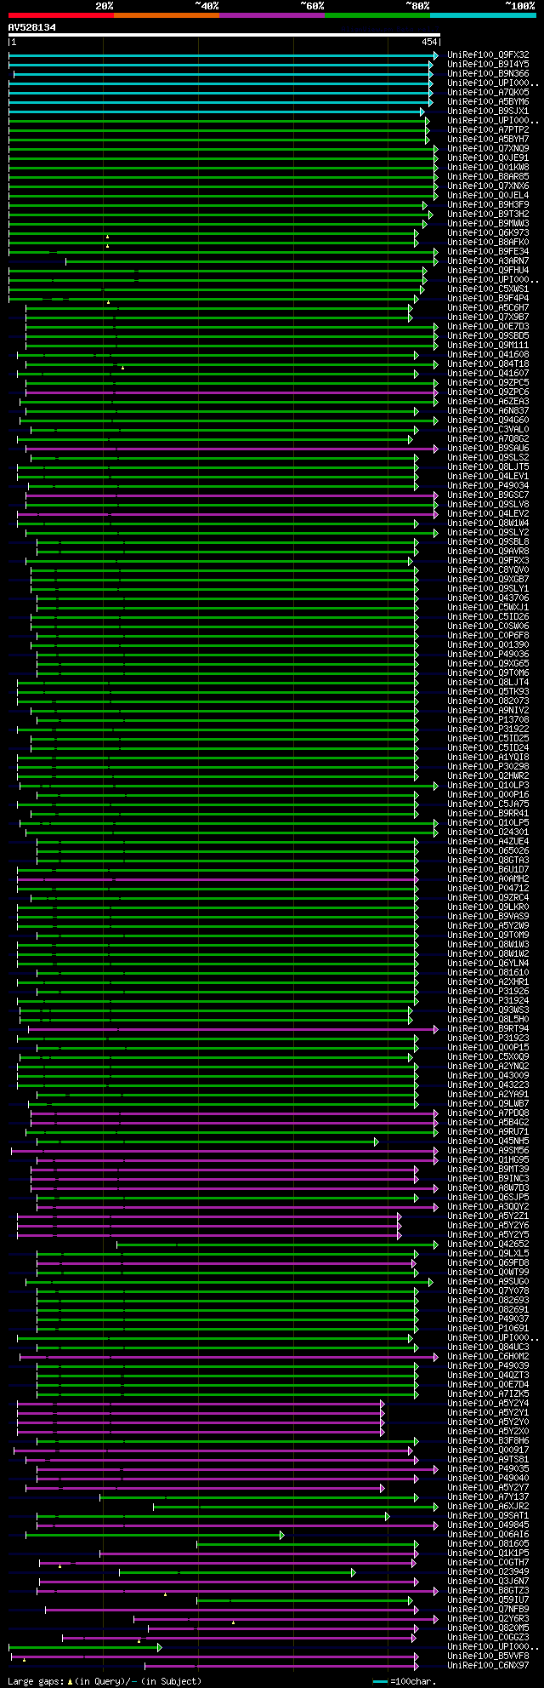
Task: Click the hit label UniRef100_A3ARN7
Action: click(488, 260)
